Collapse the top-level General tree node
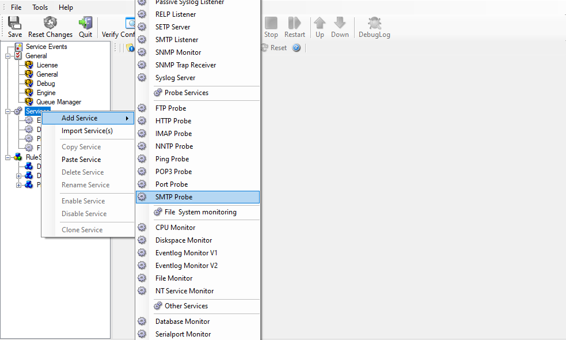 (x=8, y=56)
